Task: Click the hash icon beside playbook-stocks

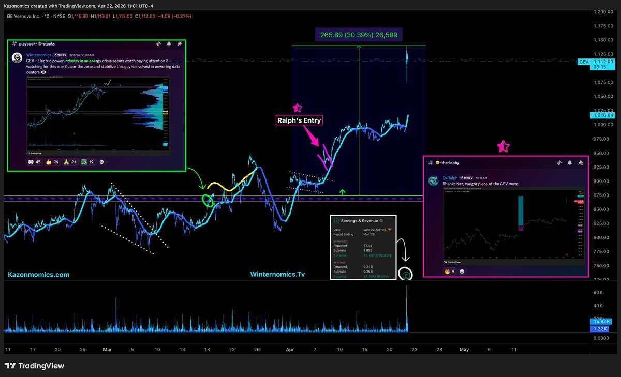Action: (15, 44)
